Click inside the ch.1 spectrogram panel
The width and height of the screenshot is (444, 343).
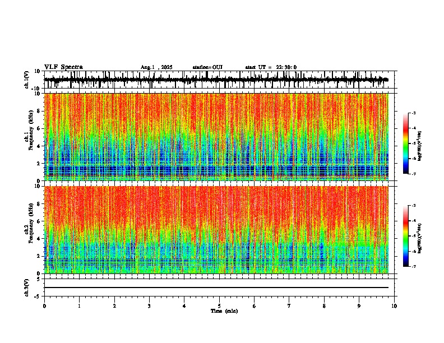coord(216,137)
